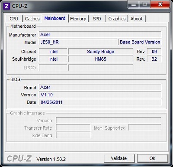Click the Model field JE50_HR
This screenshot has width=173, height=167.
pos(78,42)
